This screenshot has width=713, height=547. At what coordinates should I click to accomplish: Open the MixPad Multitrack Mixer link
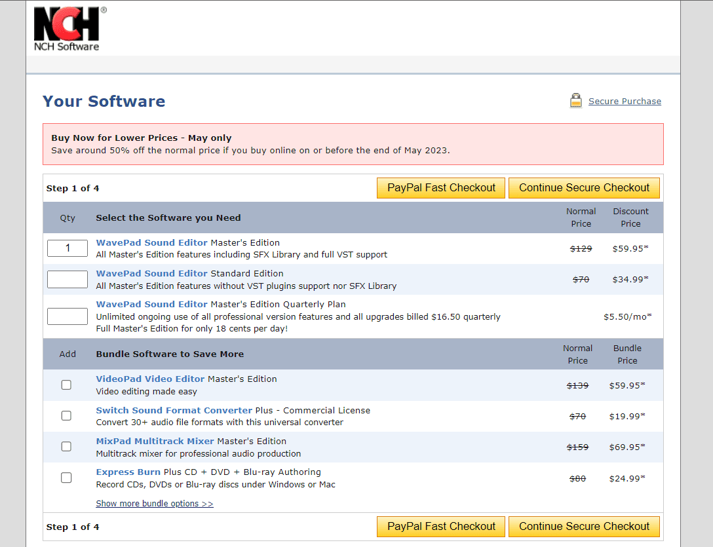click(155, 442)
